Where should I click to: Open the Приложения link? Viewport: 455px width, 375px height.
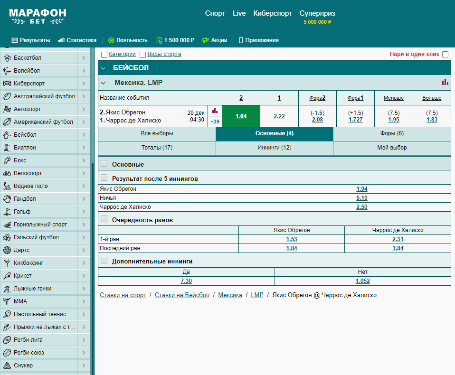click(x=258, y=40)
